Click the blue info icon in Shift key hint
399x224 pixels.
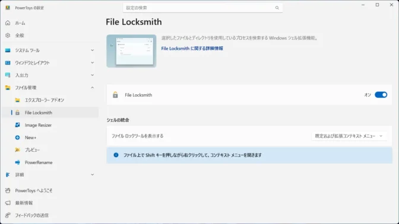click(116, 155)
